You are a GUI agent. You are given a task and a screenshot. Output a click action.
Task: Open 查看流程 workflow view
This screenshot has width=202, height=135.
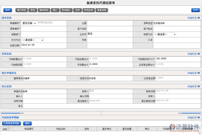click(x=102, y=10)
